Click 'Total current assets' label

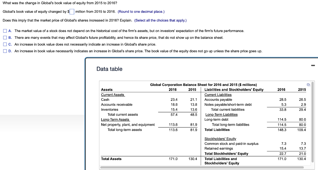122,114
